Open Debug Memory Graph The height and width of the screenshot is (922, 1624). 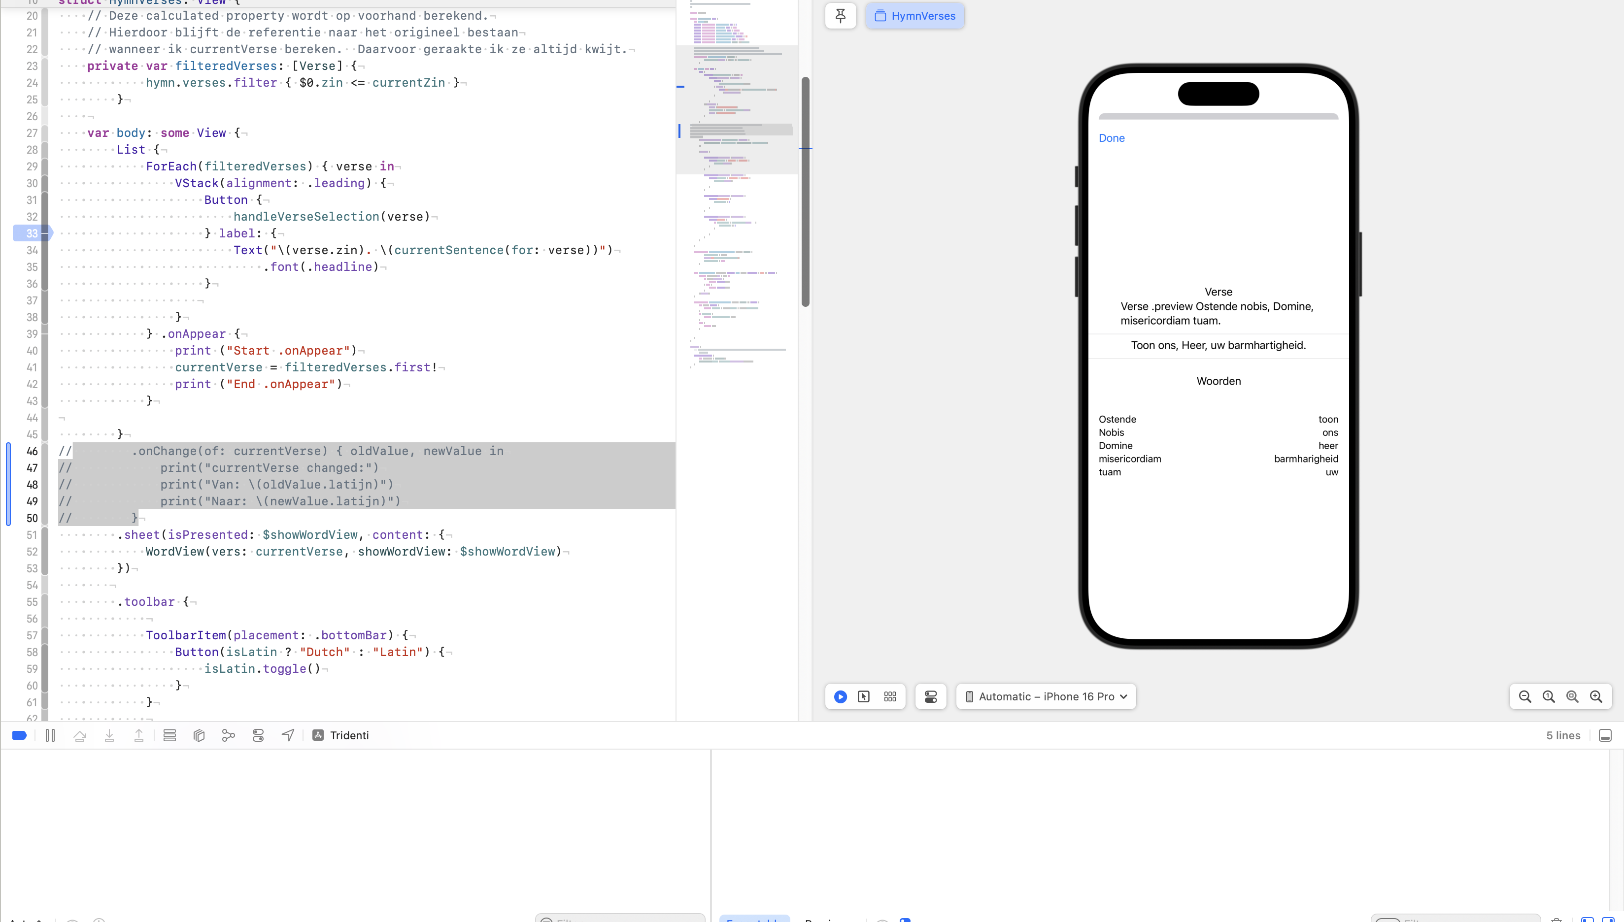pyautogui.click(x=229, y=735)
